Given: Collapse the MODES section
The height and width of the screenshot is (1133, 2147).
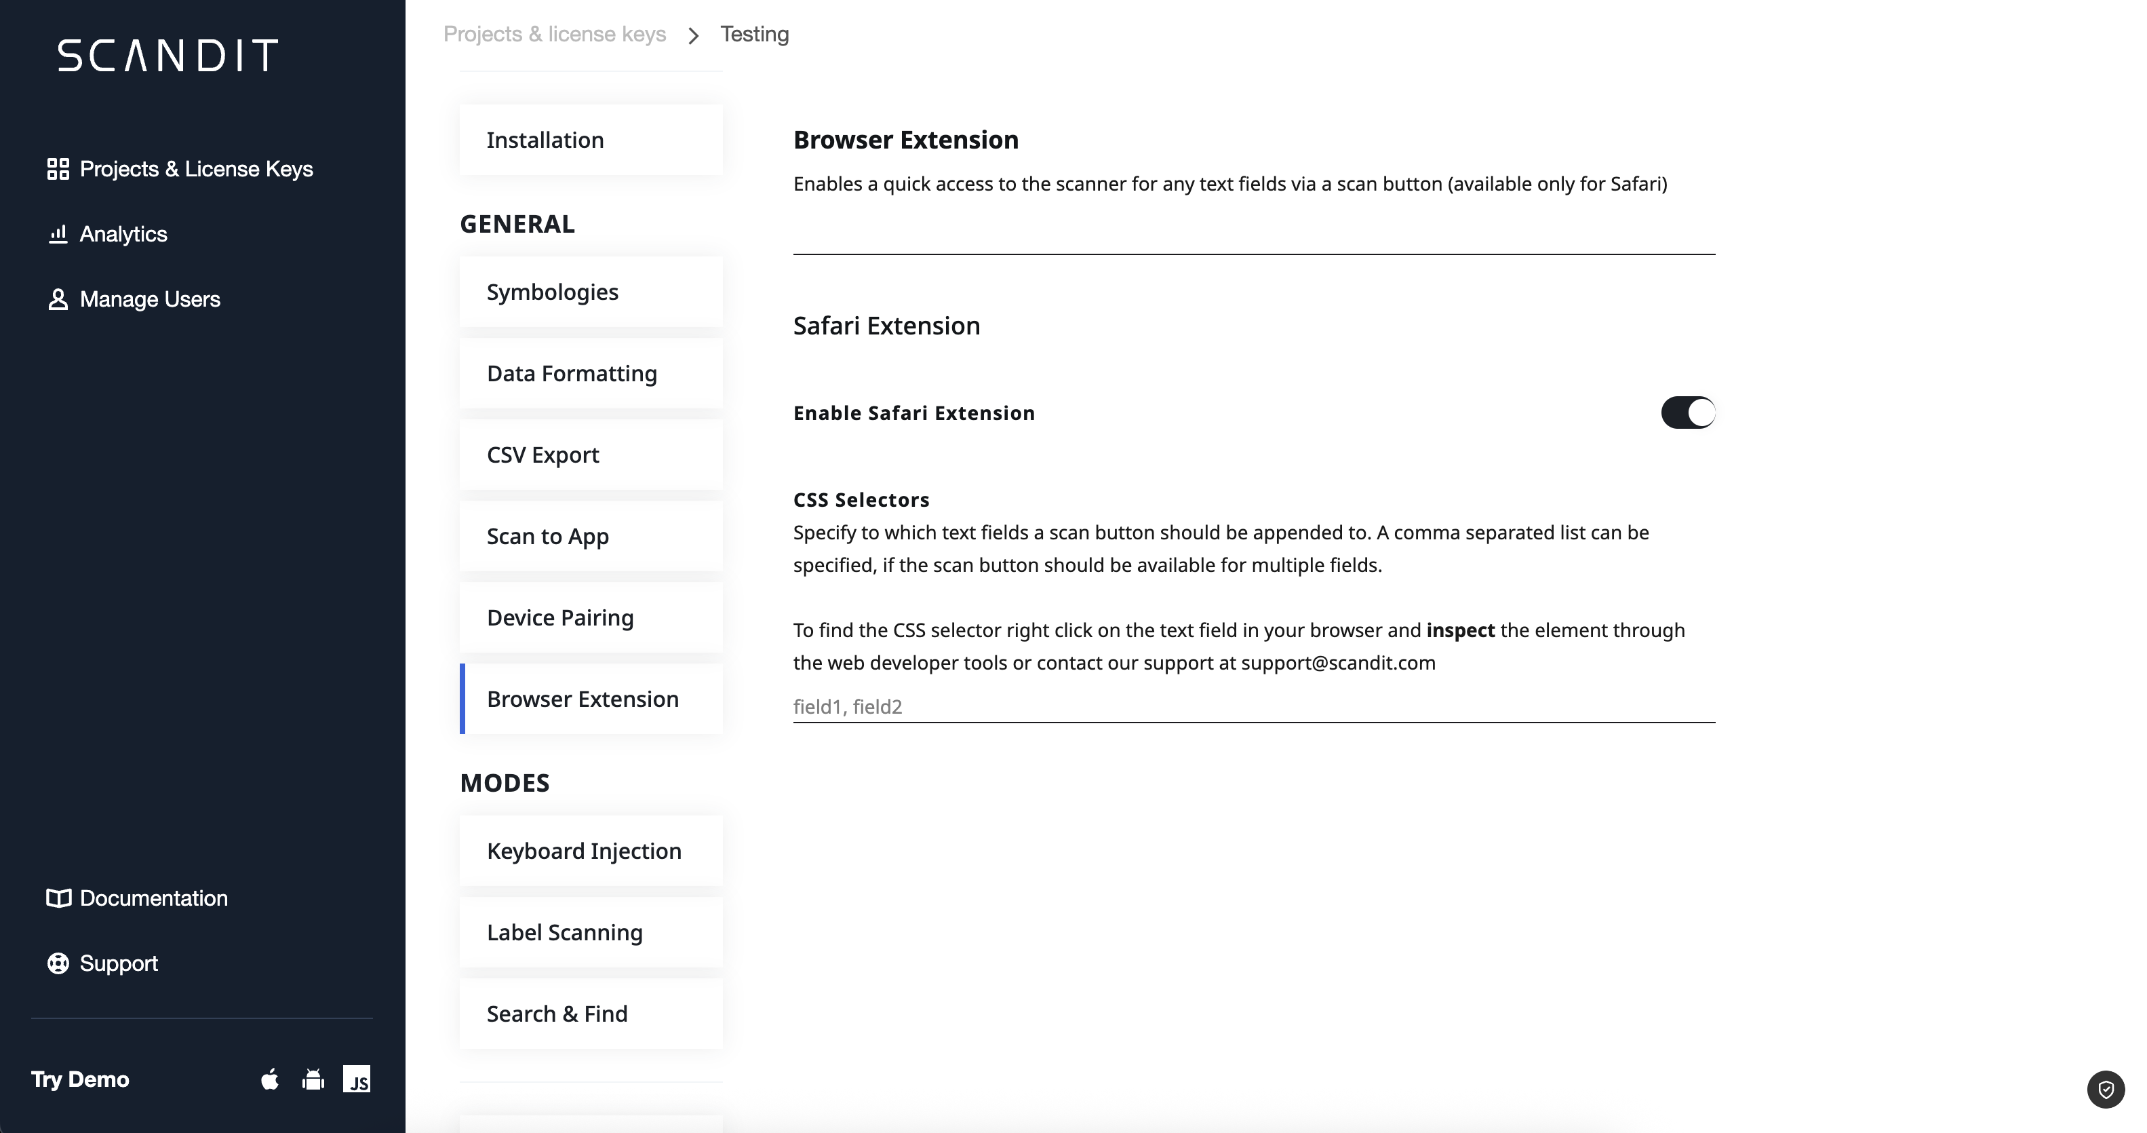Looking at the screenshot, I should 505,783.
